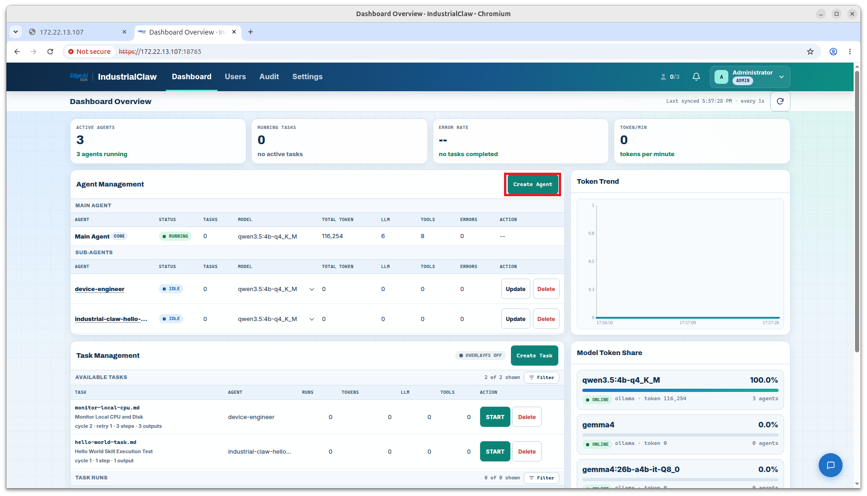The height and width of the screenshot is (496, 867).
Task: Click the dashboard refresh sync icon
Action: [x=780, y=101]
